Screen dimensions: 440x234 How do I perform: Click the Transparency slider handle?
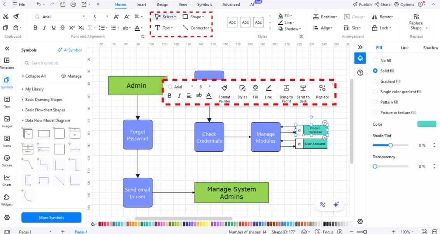pyautogui.click(x=375, y=166)
